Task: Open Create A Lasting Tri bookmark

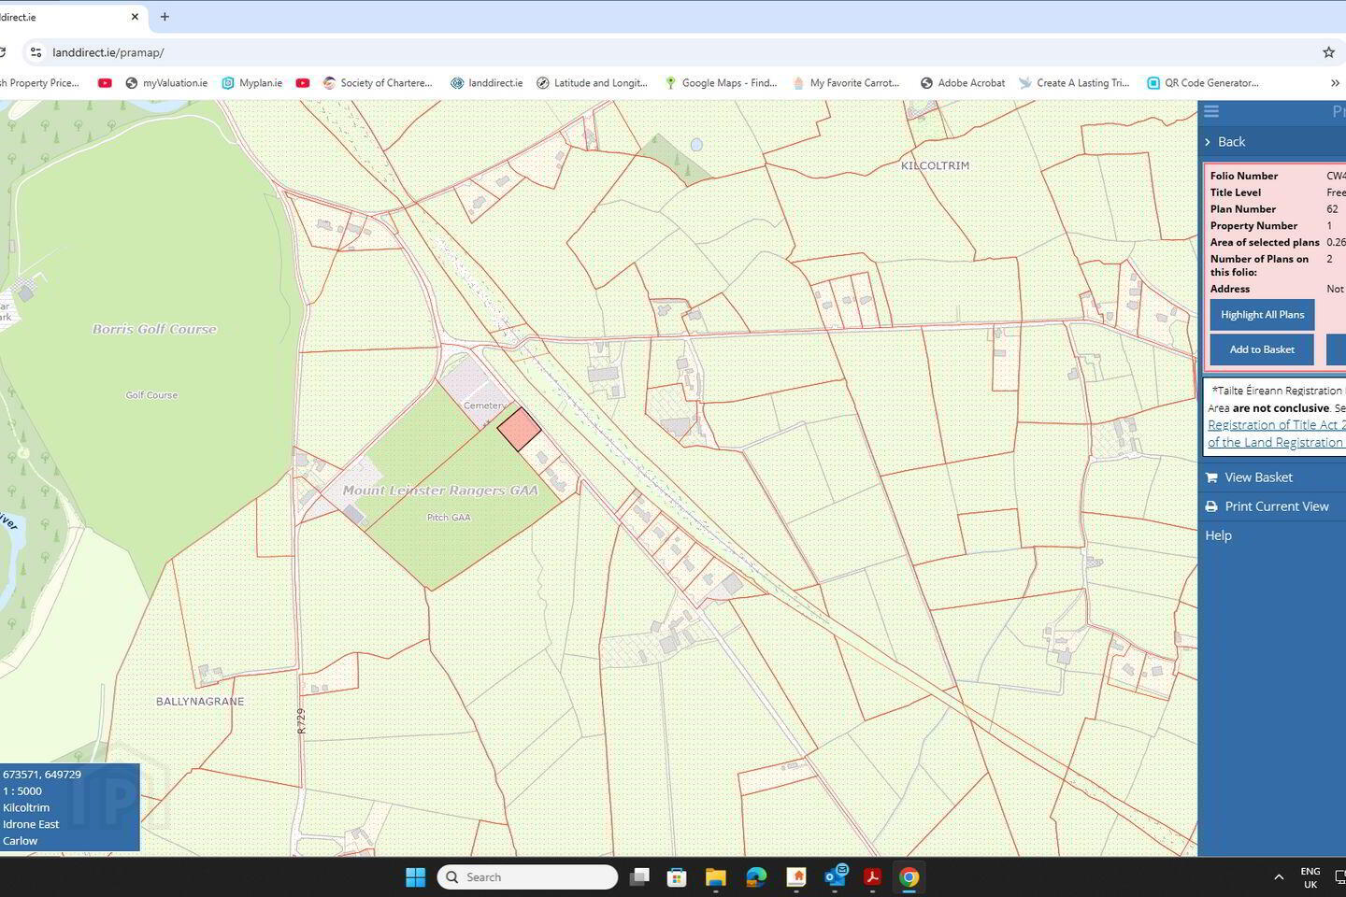Action: coord(1074,83)
